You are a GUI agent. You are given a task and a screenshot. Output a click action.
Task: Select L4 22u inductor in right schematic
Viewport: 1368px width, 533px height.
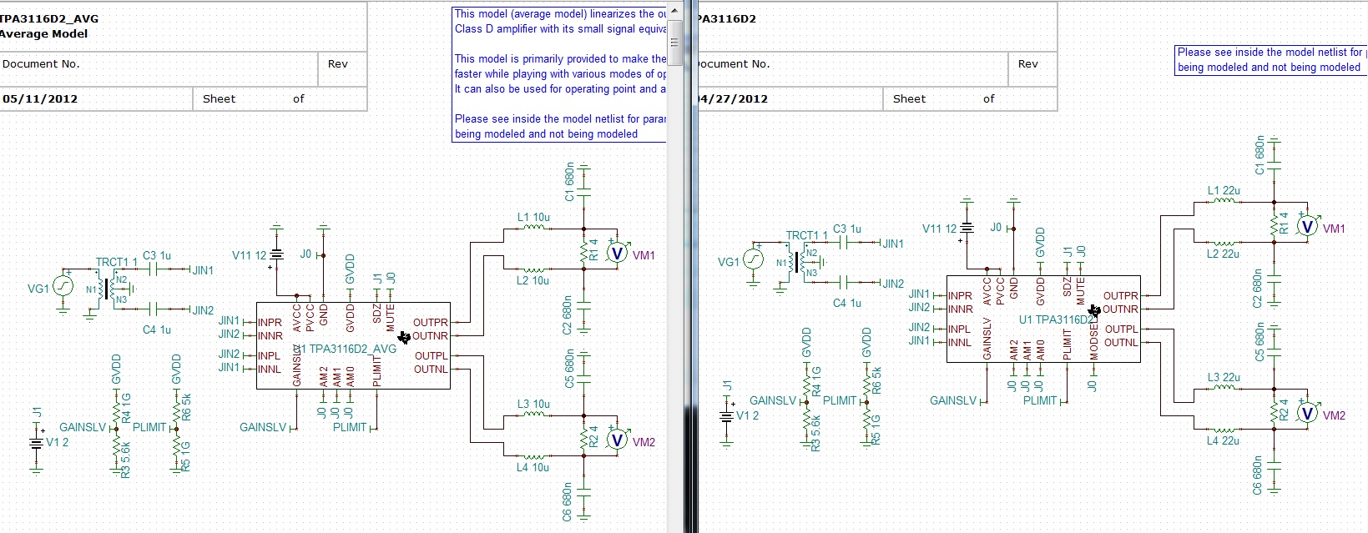[x=1224, y=429]
